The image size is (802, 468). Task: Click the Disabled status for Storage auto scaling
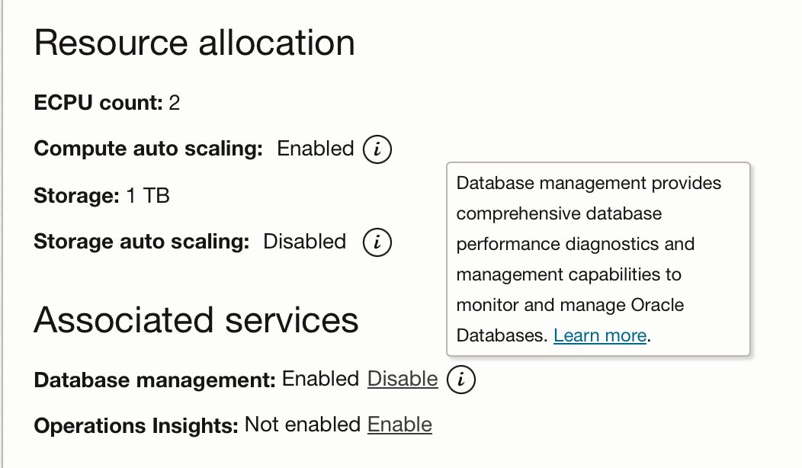click(x=304, y=242)
